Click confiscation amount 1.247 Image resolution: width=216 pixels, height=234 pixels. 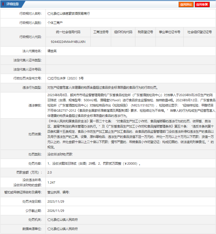pyautogui.click(x=51, y=182)
